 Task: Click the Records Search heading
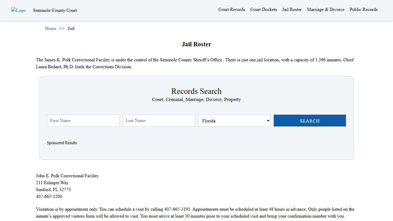click(x=196, y=91)
